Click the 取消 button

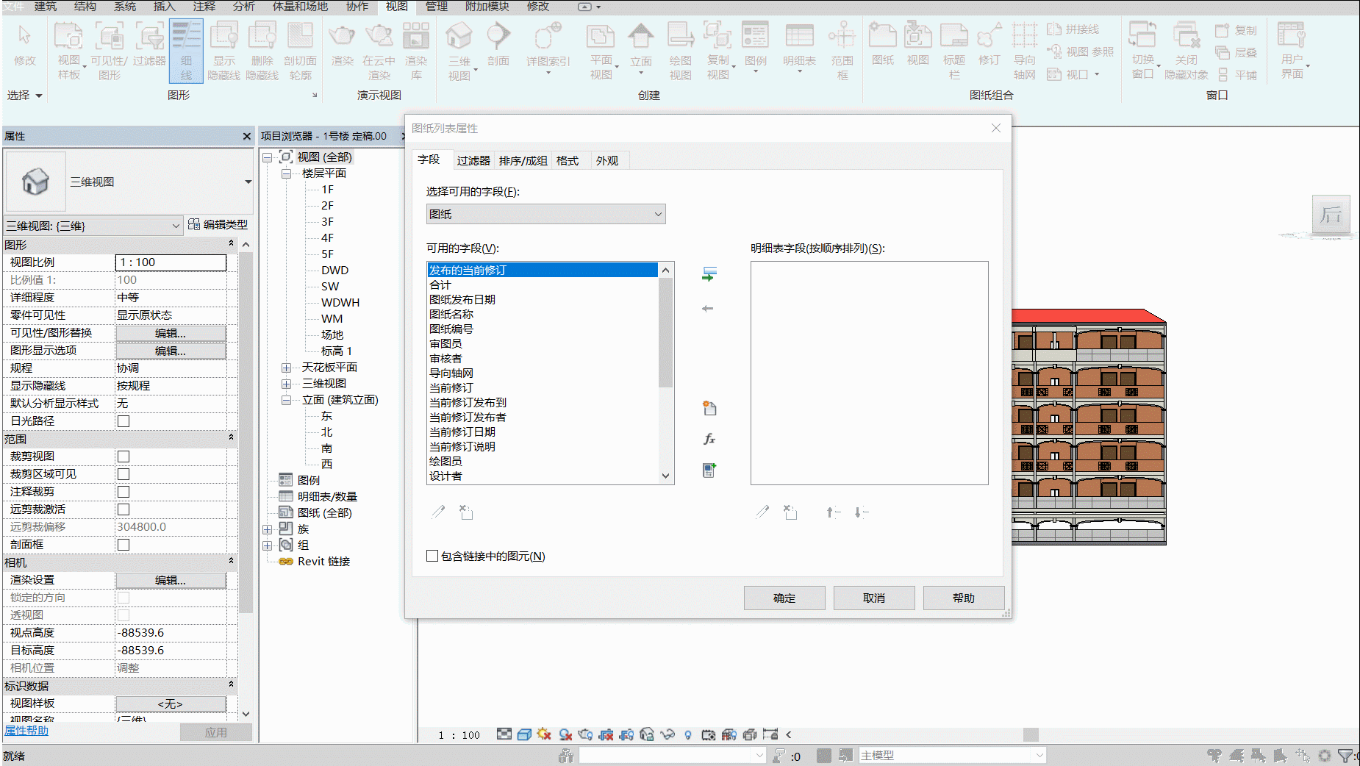tap(874, 598)
